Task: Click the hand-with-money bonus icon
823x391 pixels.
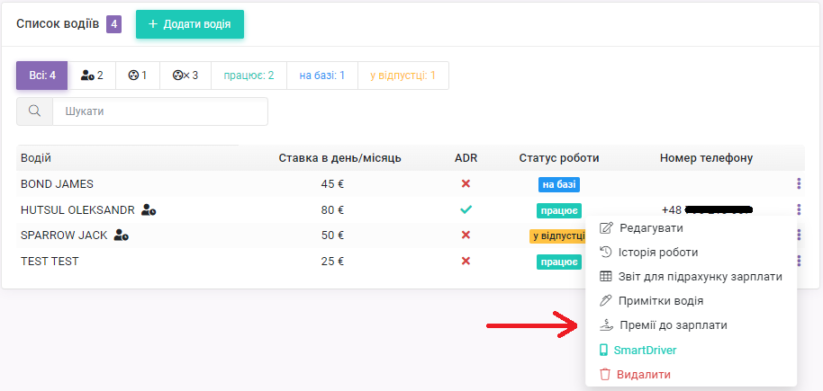Action: click(606, 325)
